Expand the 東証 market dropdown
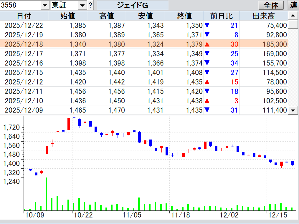Screen dimensions: 299x224 [82, 5]
